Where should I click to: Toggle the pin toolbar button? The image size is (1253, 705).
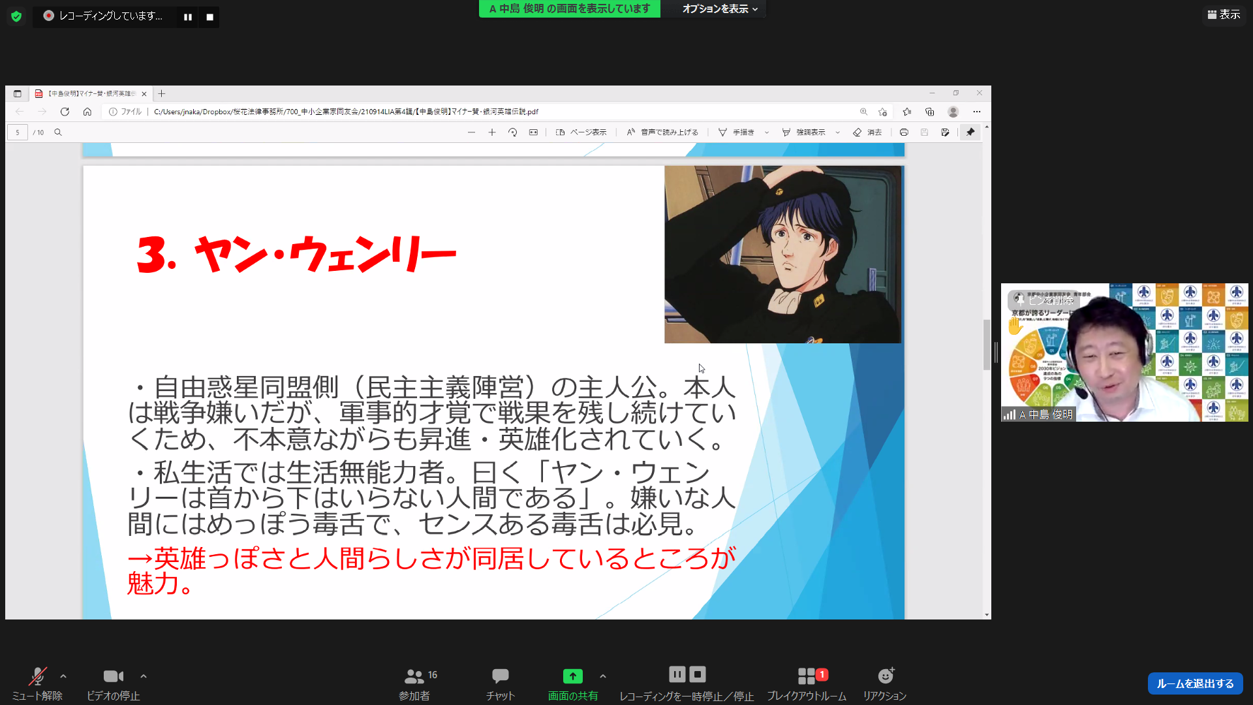tap(970, 133)
